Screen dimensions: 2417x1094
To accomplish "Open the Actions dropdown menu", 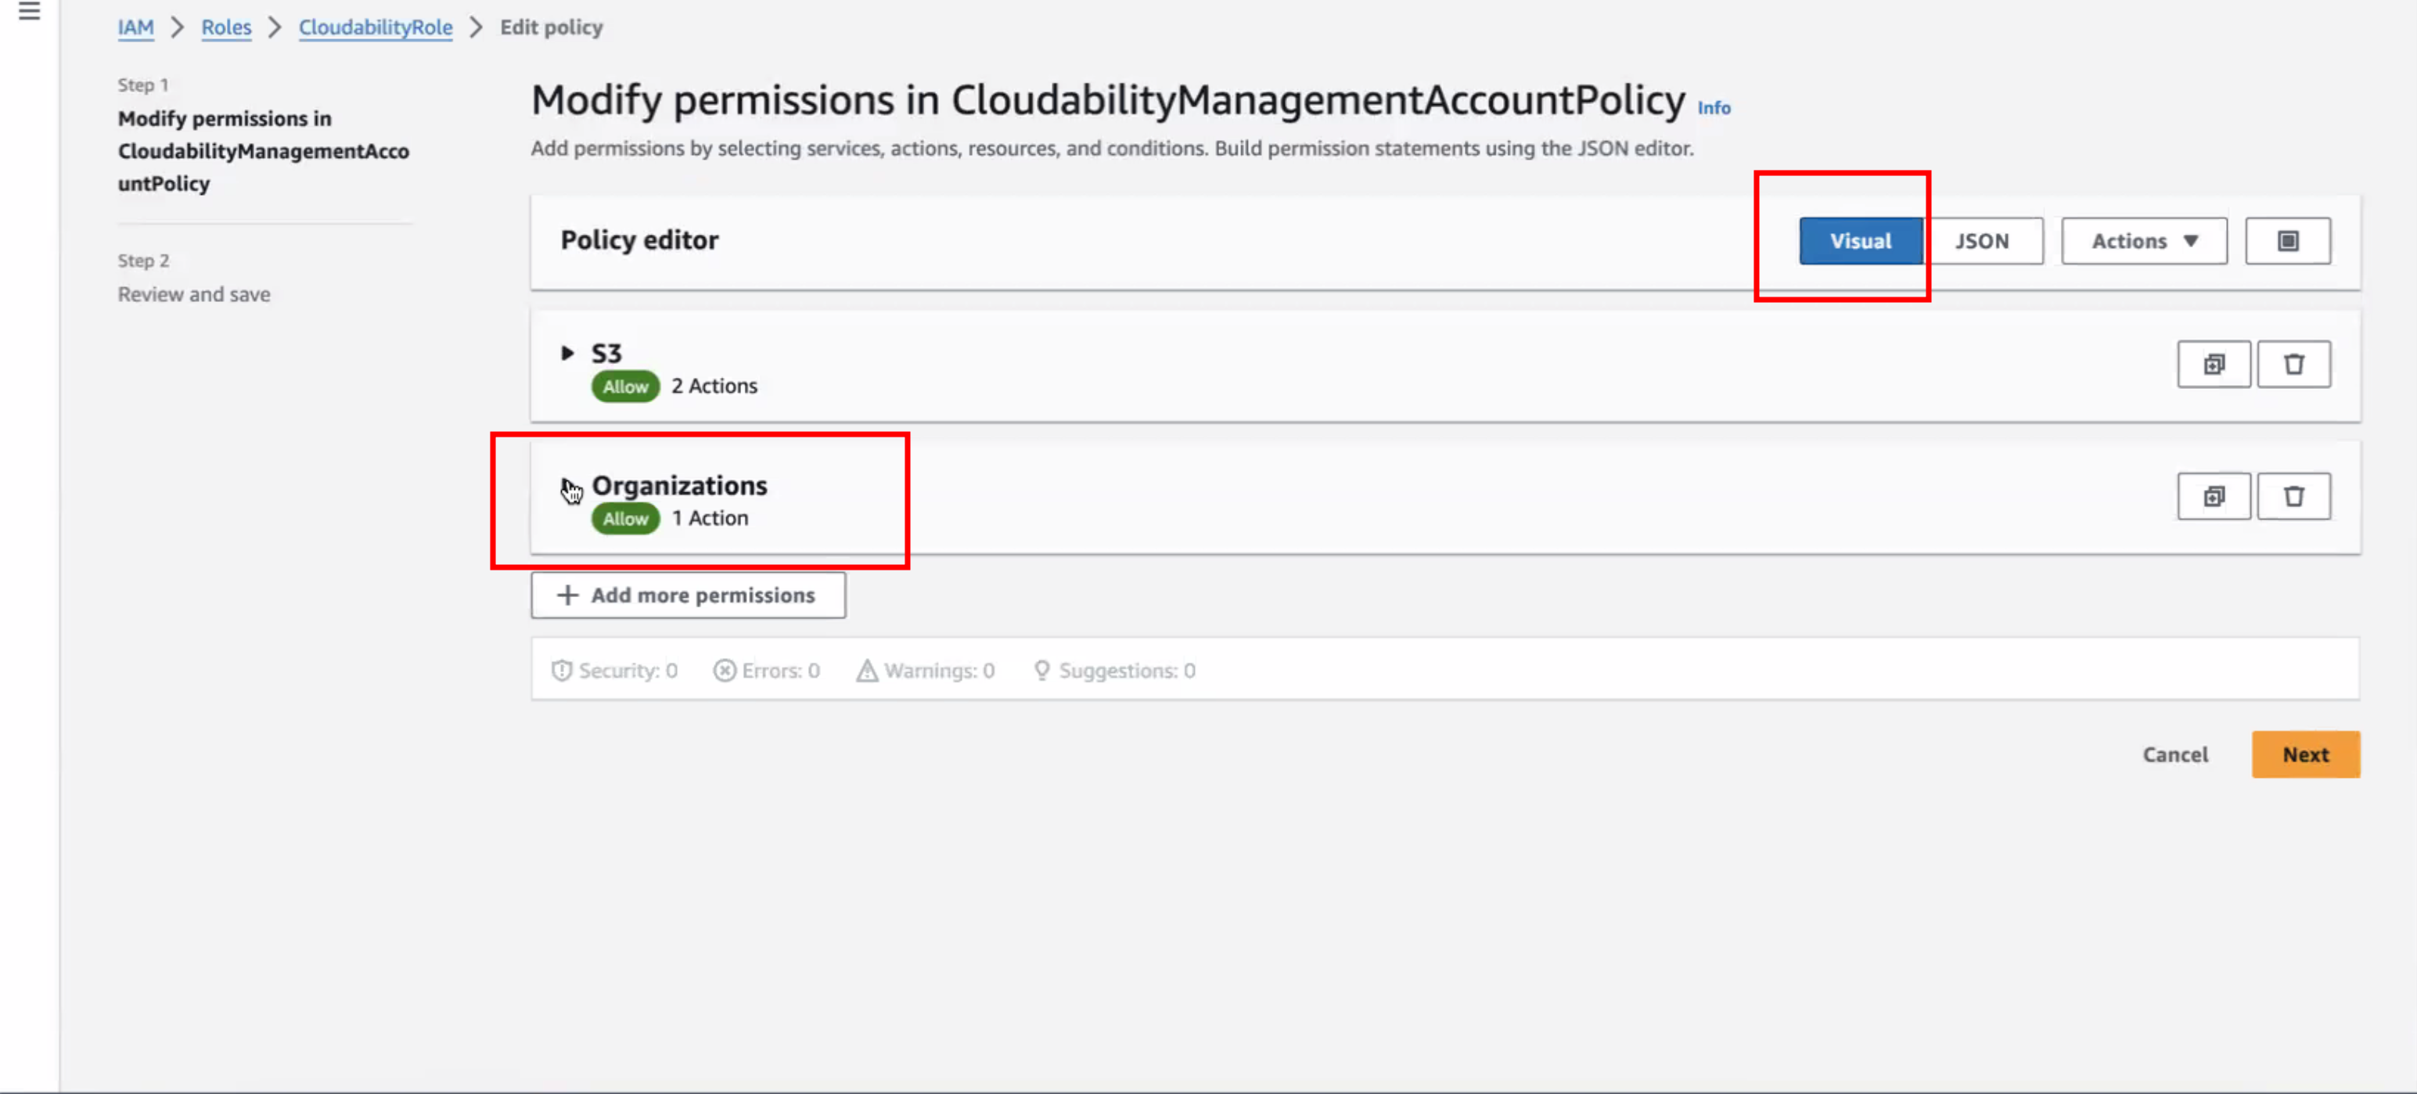I will 2144,241.
